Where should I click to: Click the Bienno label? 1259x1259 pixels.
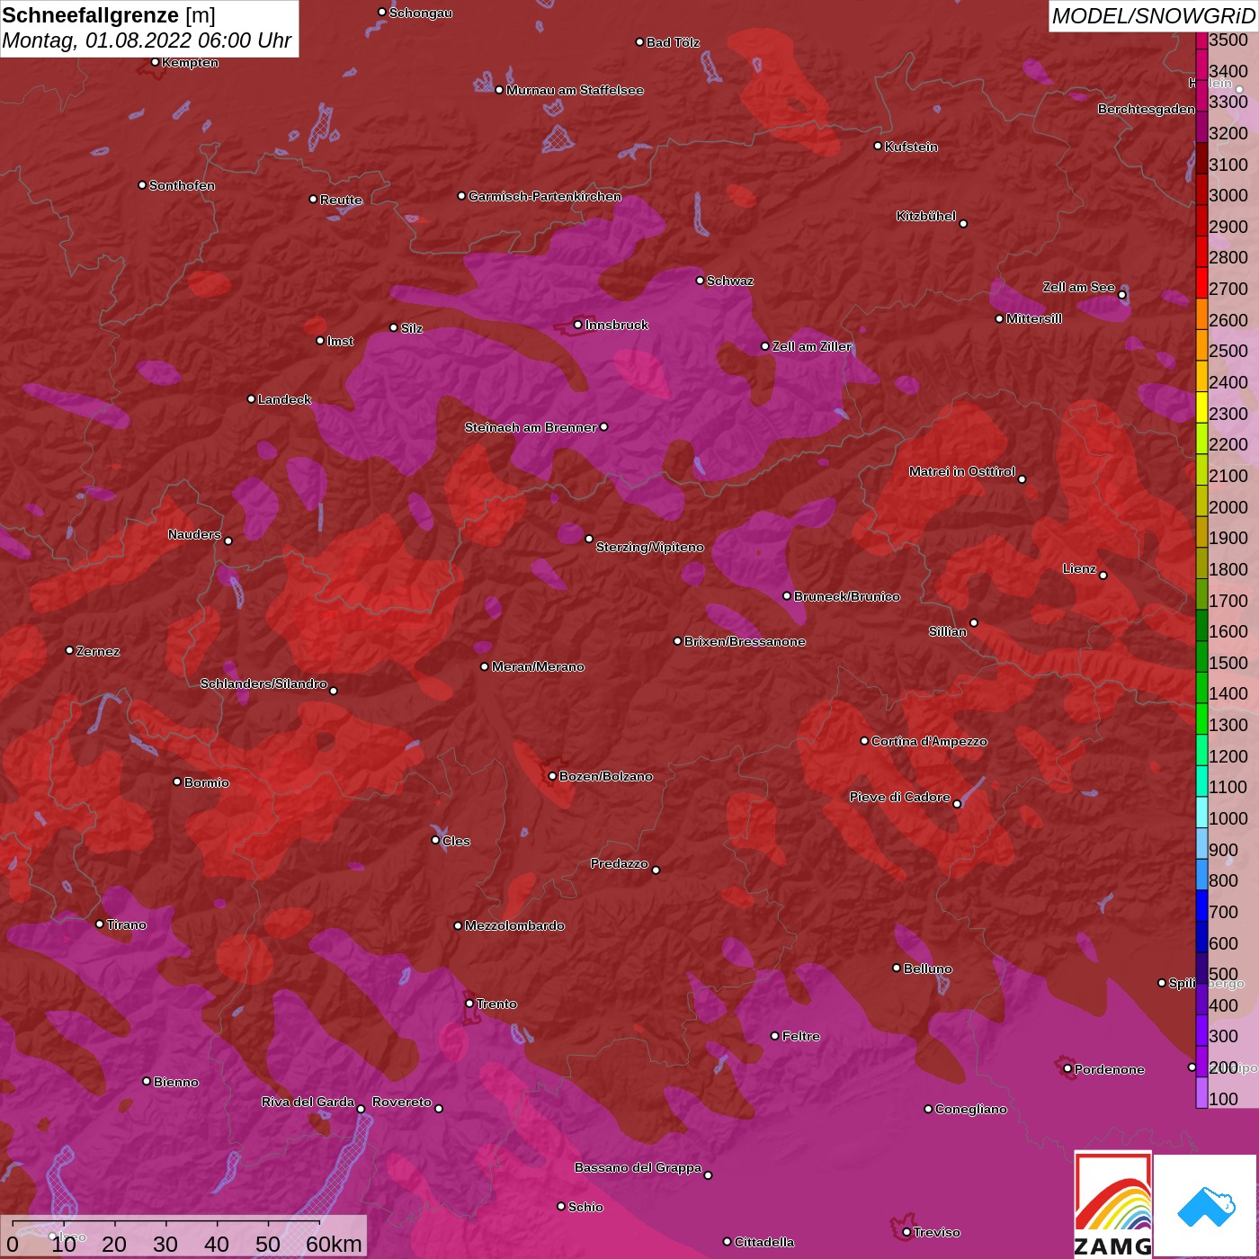point(176,1082)
